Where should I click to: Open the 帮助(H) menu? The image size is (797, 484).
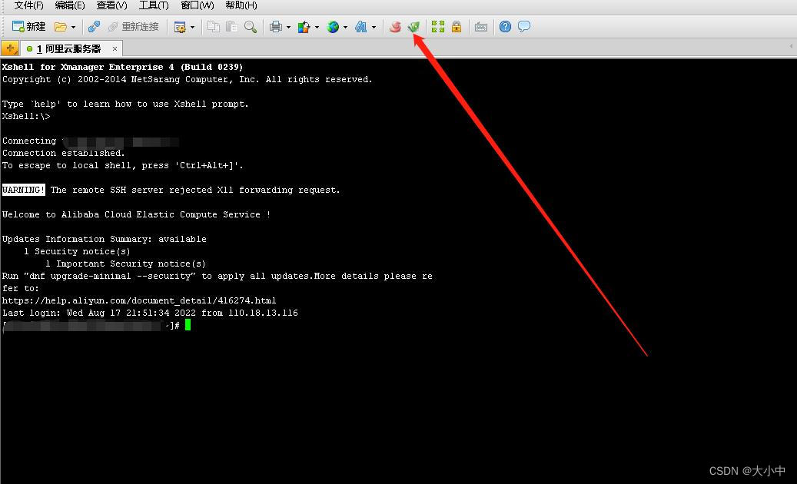[x=241, y=5]
